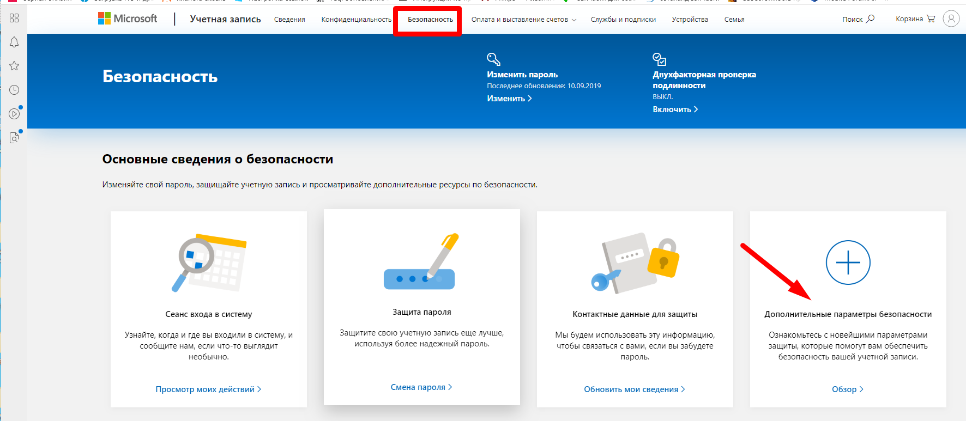Click Изменить under change password
The width and height of the screenshot is (966, 421).
click(x=509, y=99)
